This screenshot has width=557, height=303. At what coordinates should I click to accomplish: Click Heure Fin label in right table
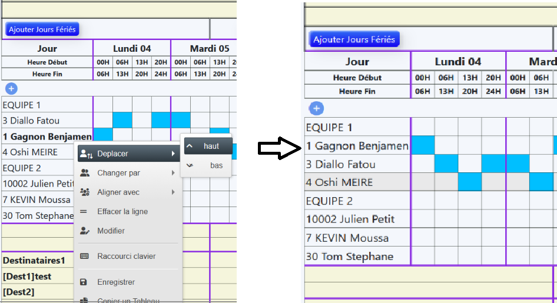point(357,91)
